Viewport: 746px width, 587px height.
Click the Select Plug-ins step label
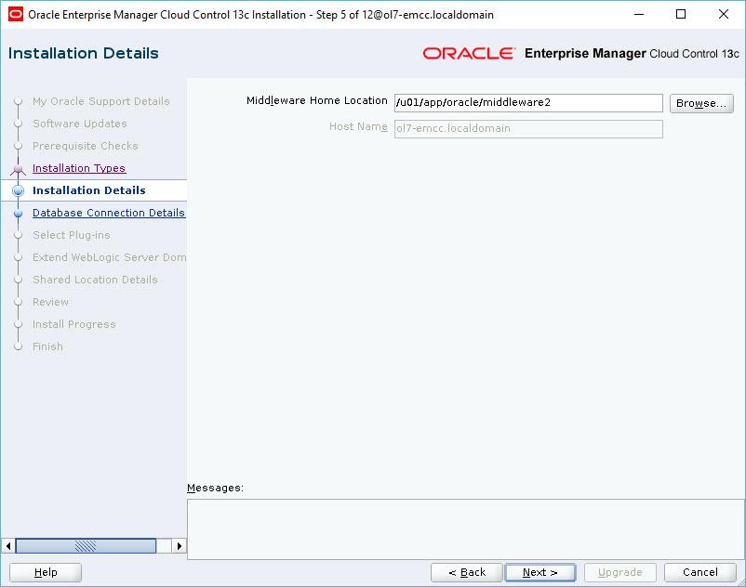(x=72, y=235)
